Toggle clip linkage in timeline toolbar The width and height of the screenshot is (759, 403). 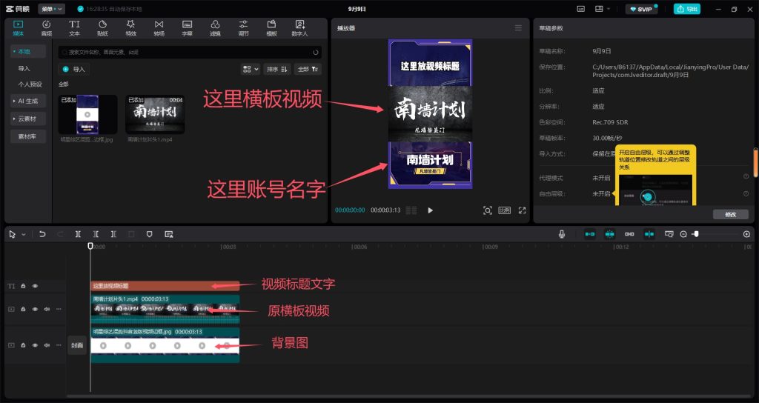pyautogui.click(x=629, y=234)
